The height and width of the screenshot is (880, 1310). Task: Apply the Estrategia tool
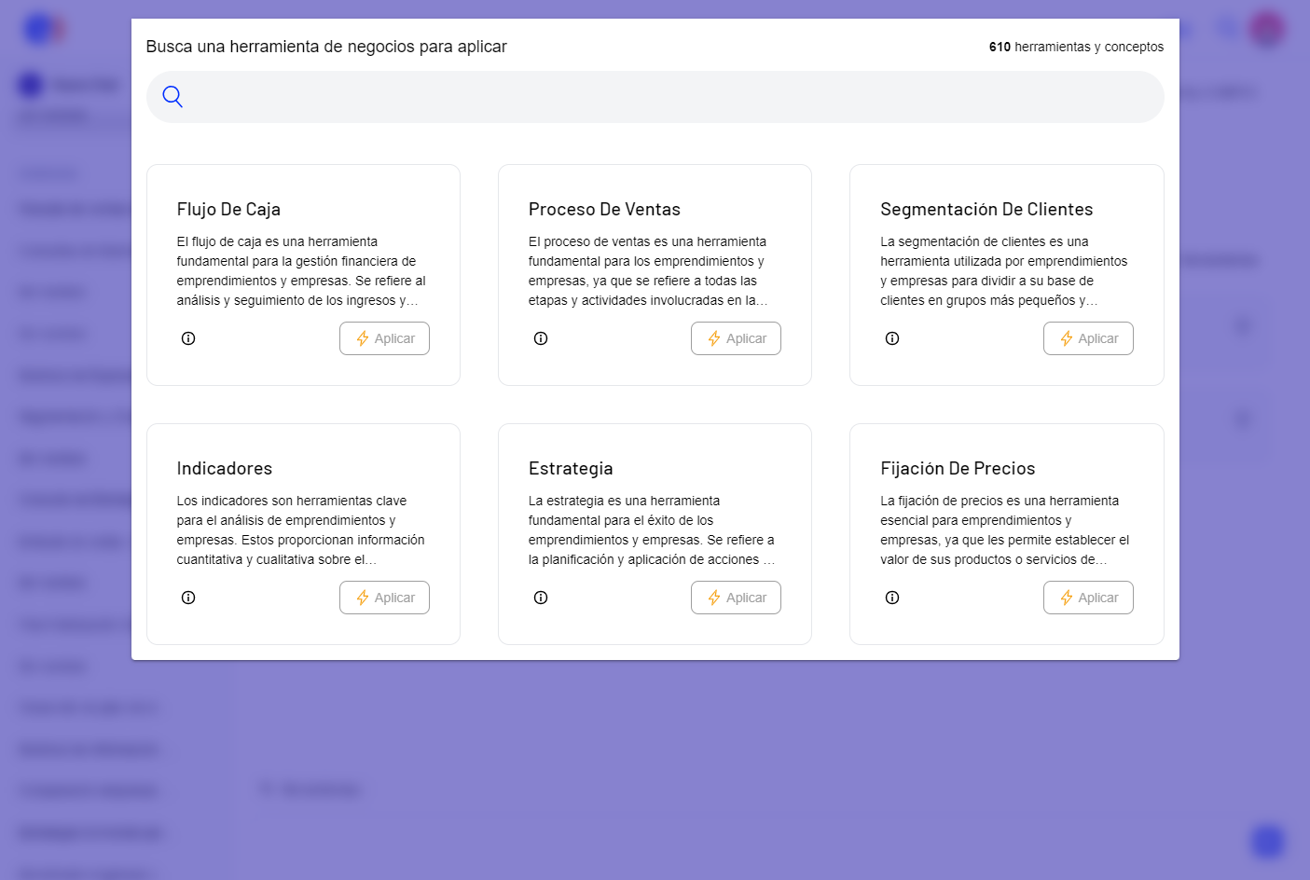click(x=736, y=598)
